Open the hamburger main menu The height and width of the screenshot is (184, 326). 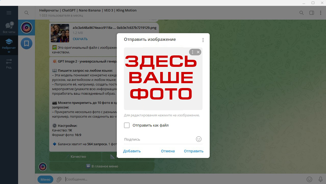[x=9, y=13]
